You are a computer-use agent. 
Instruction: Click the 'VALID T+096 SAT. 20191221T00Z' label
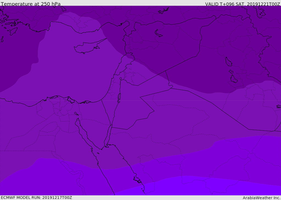[243, 4]
